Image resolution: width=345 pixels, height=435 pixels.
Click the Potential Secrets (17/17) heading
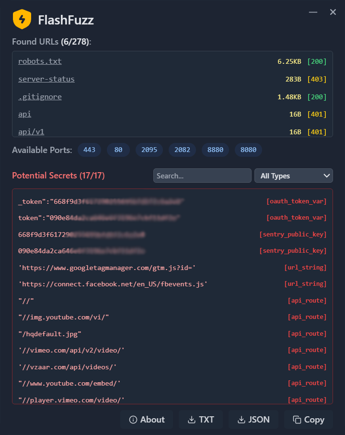58,176
